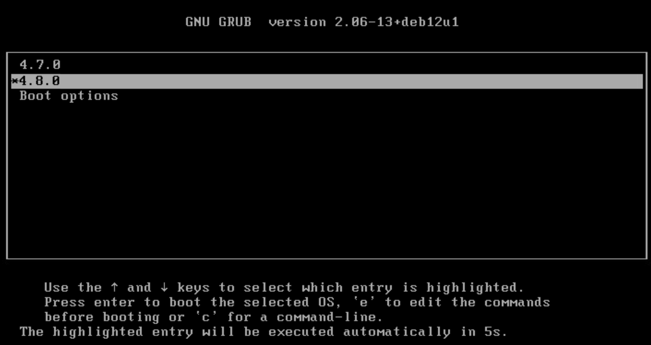The width and height of the screenshot is (651, 345).
Task: Click the up arrow symbol in help text
Action: 114,287
